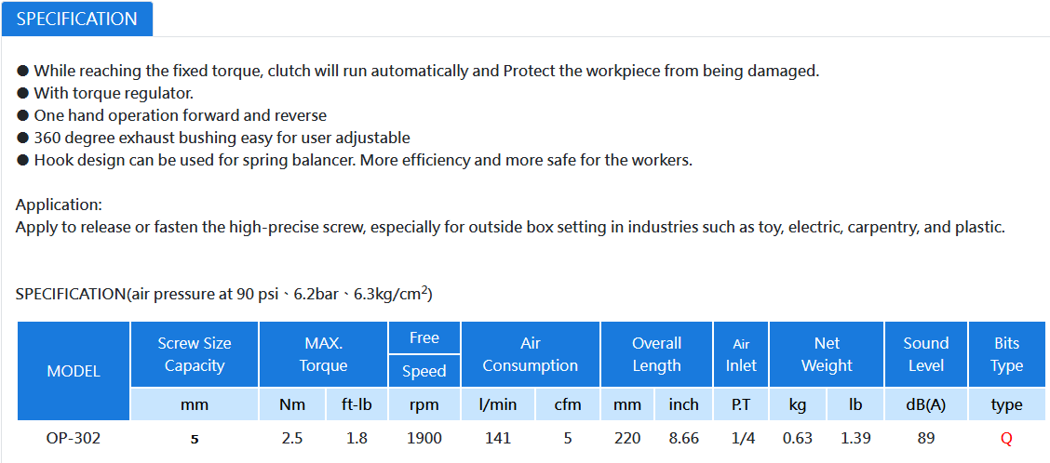Click the 1.8 ft-lb torque value
This screenshot has width=1050, height=463.
pos(357,439)
